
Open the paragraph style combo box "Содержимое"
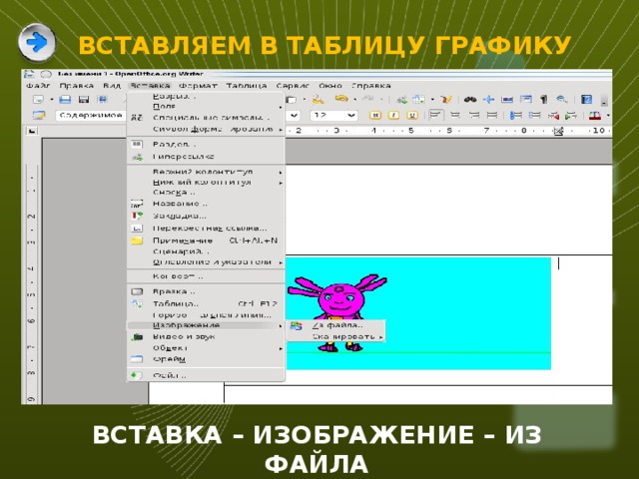pos(91,116)
